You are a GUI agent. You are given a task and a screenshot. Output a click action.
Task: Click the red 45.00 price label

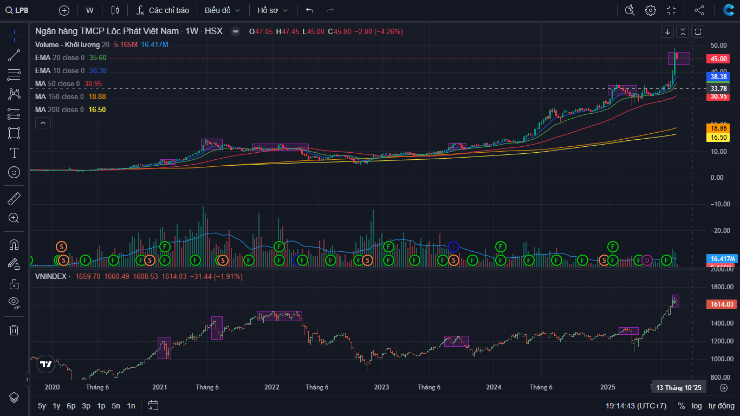[719, 59]
